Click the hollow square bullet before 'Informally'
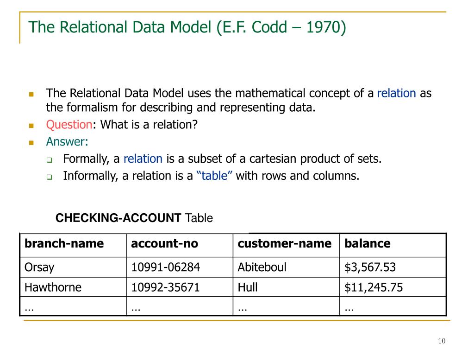 [x=49, y=177]
